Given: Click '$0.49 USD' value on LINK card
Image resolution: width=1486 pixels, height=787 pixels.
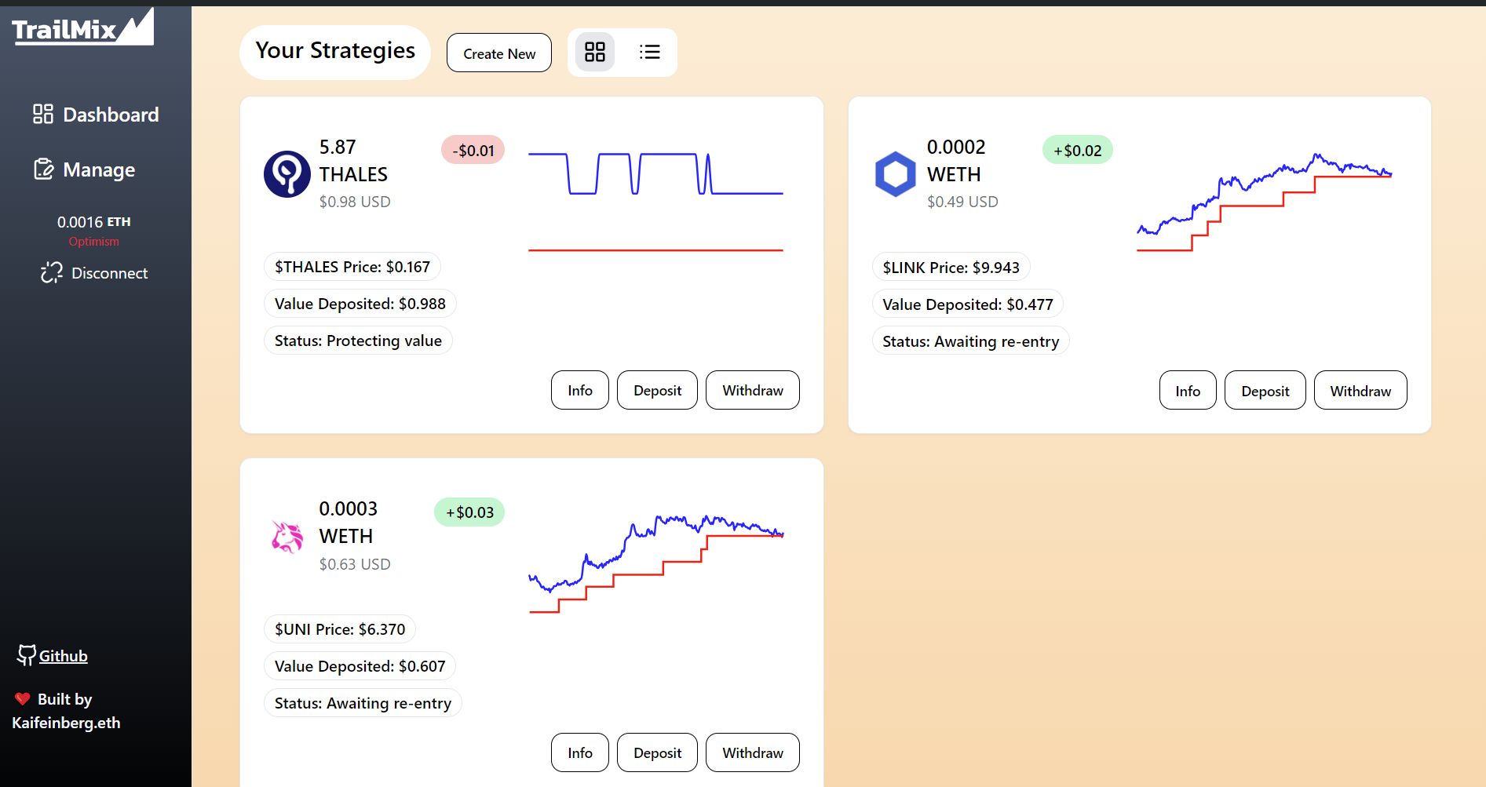Looking at the screenshot, I should coord(962,202).
